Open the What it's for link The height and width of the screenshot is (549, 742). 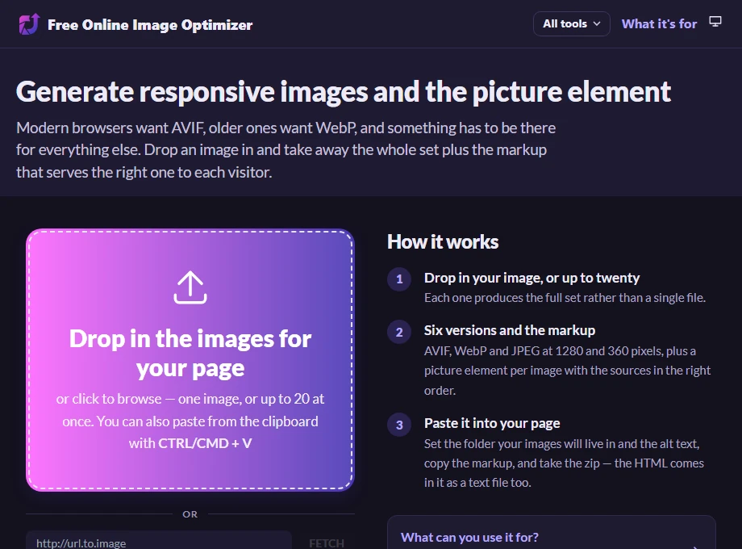tap(659, 23)
